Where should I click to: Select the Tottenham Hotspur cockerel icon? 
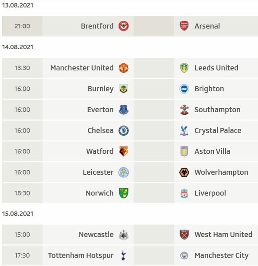coord(124,255)
